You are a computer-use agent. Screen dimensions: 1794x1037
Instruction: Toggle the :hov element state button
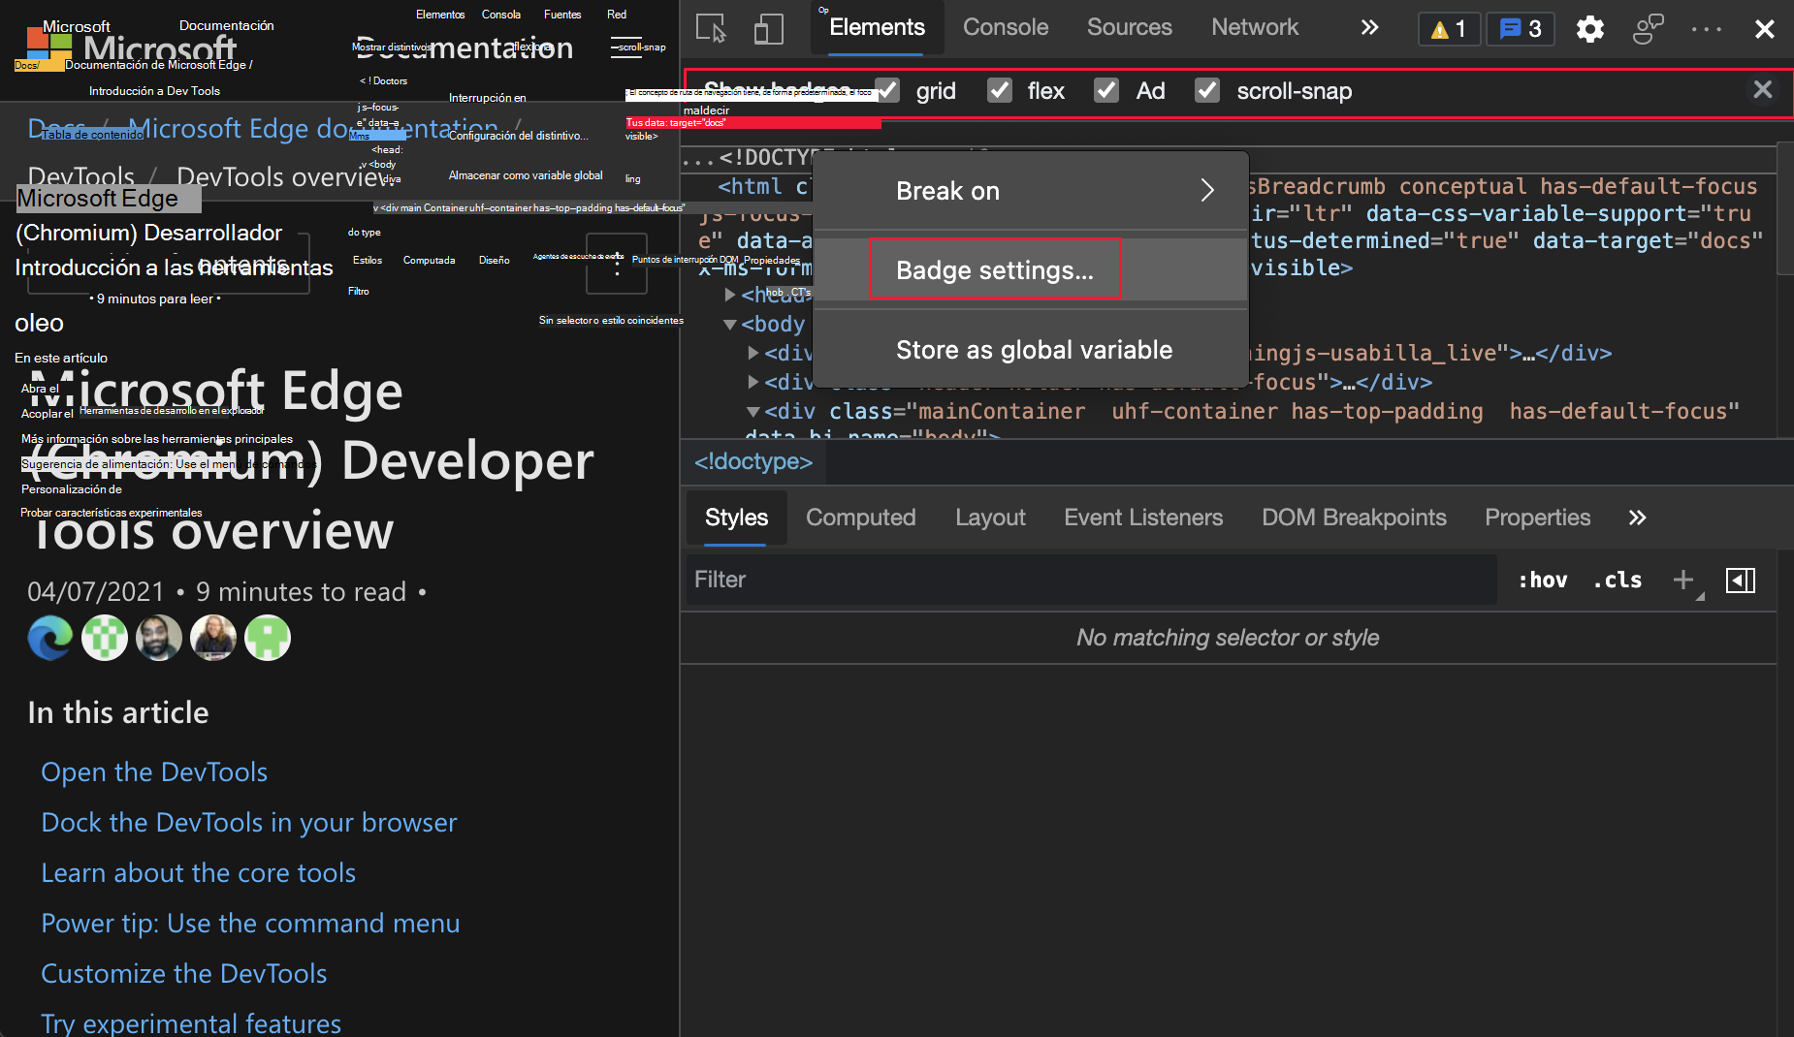coord(1542,581)
